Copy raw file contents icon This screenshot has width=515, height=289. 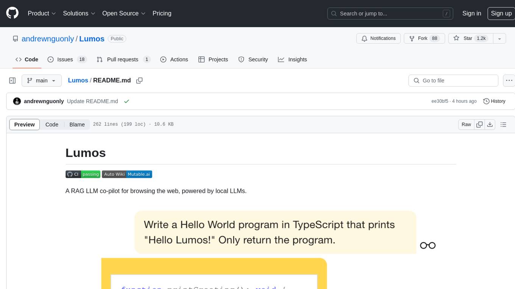coord(479,124)
